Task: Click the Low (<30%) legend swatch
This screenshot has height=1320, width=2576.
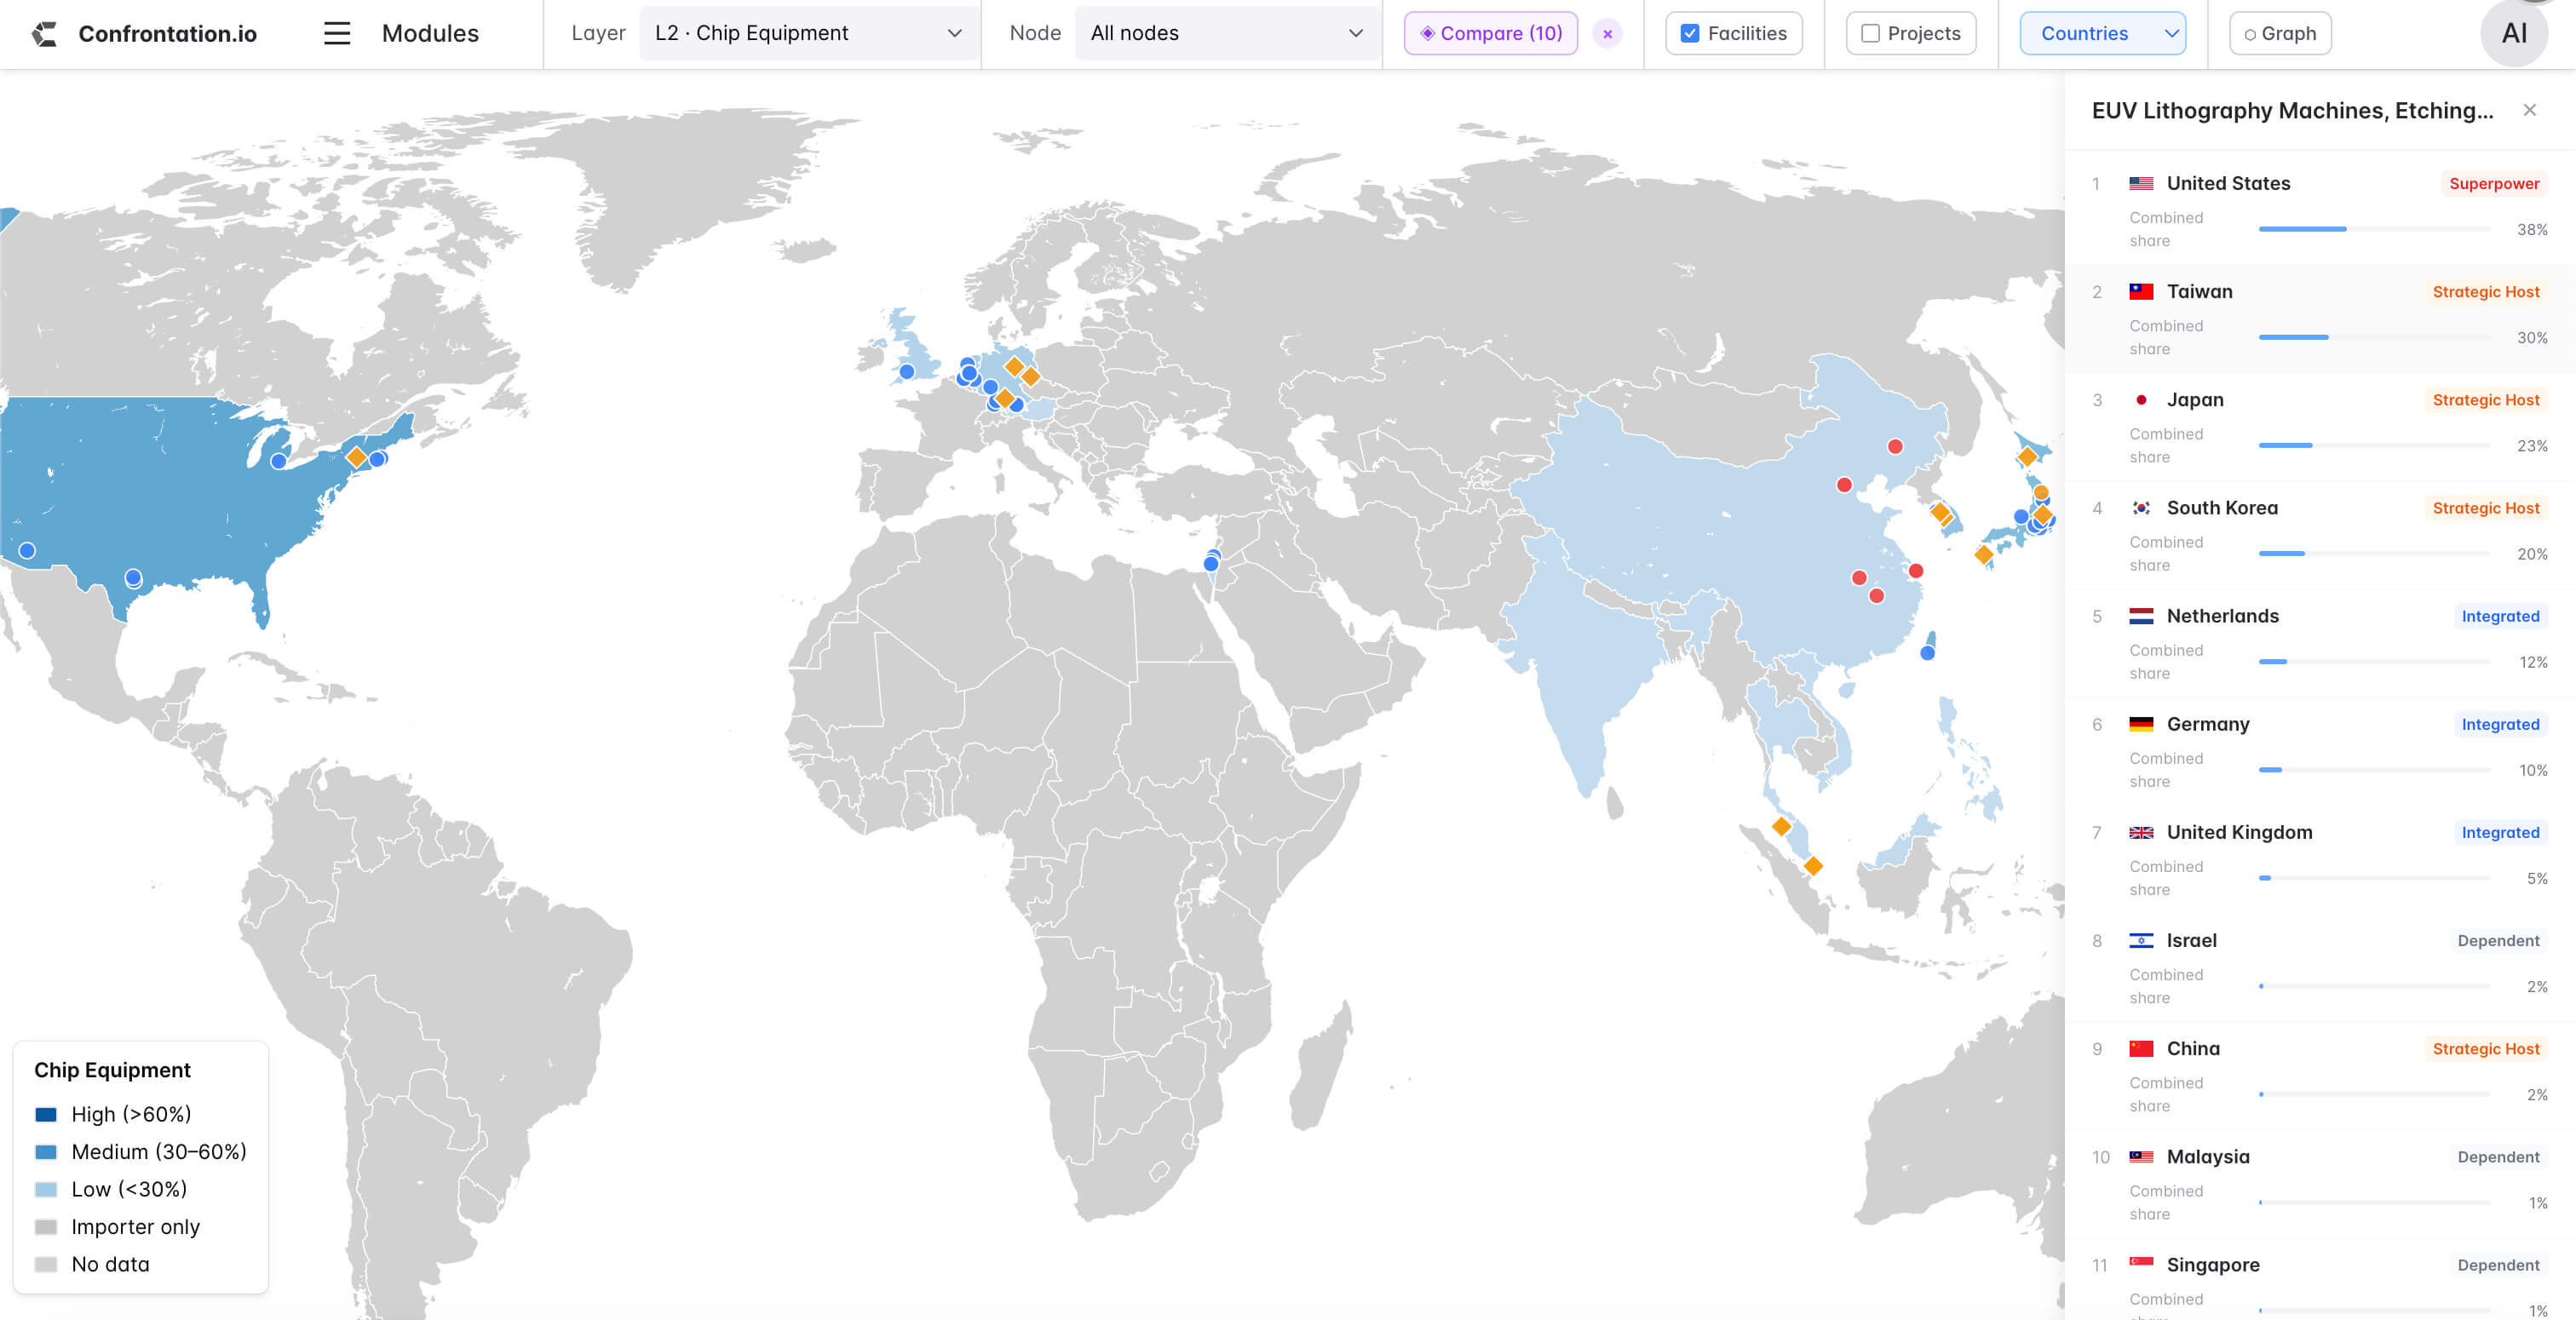Action: (46, 1189)
